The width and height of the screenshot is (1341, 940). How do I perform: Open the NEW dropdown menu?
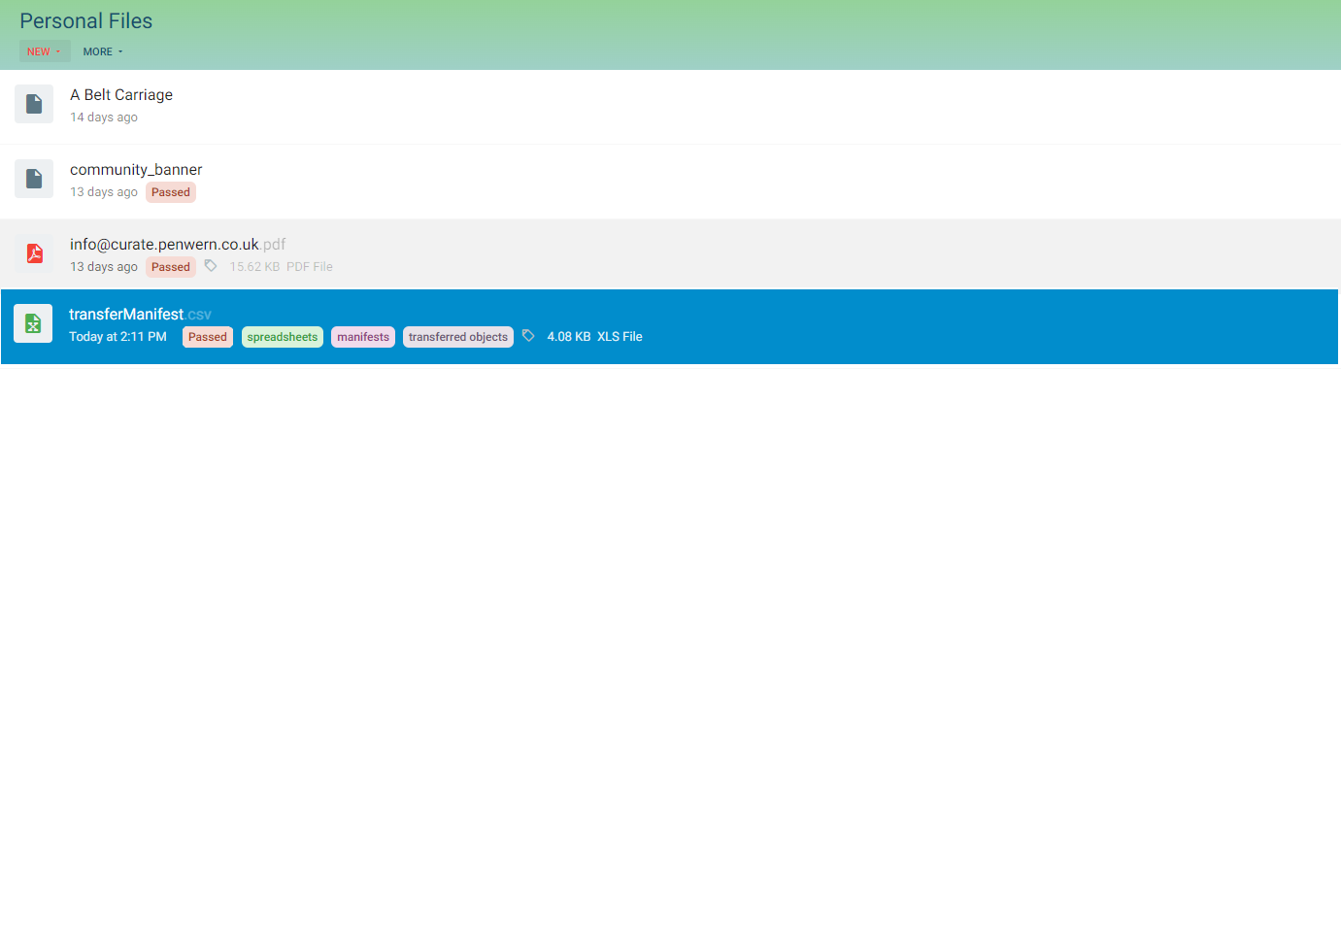[45, 51]
